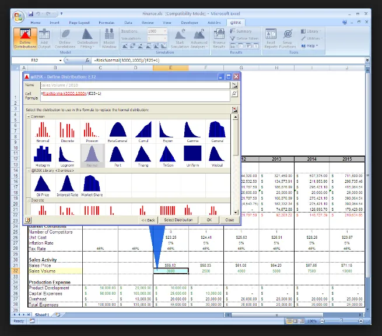Click the Add Output ribbon icon
382x336 pixels.
(44, 38)
